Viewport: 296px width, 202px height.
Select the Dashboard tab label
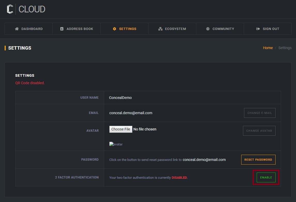32,29
